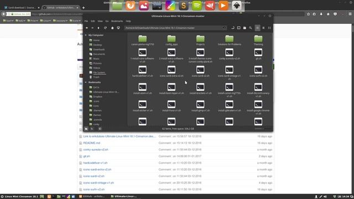Image resolution: width=354 pixels, height=199 pixels.
Task: Select the Projects folder
Action: (200, 40)
